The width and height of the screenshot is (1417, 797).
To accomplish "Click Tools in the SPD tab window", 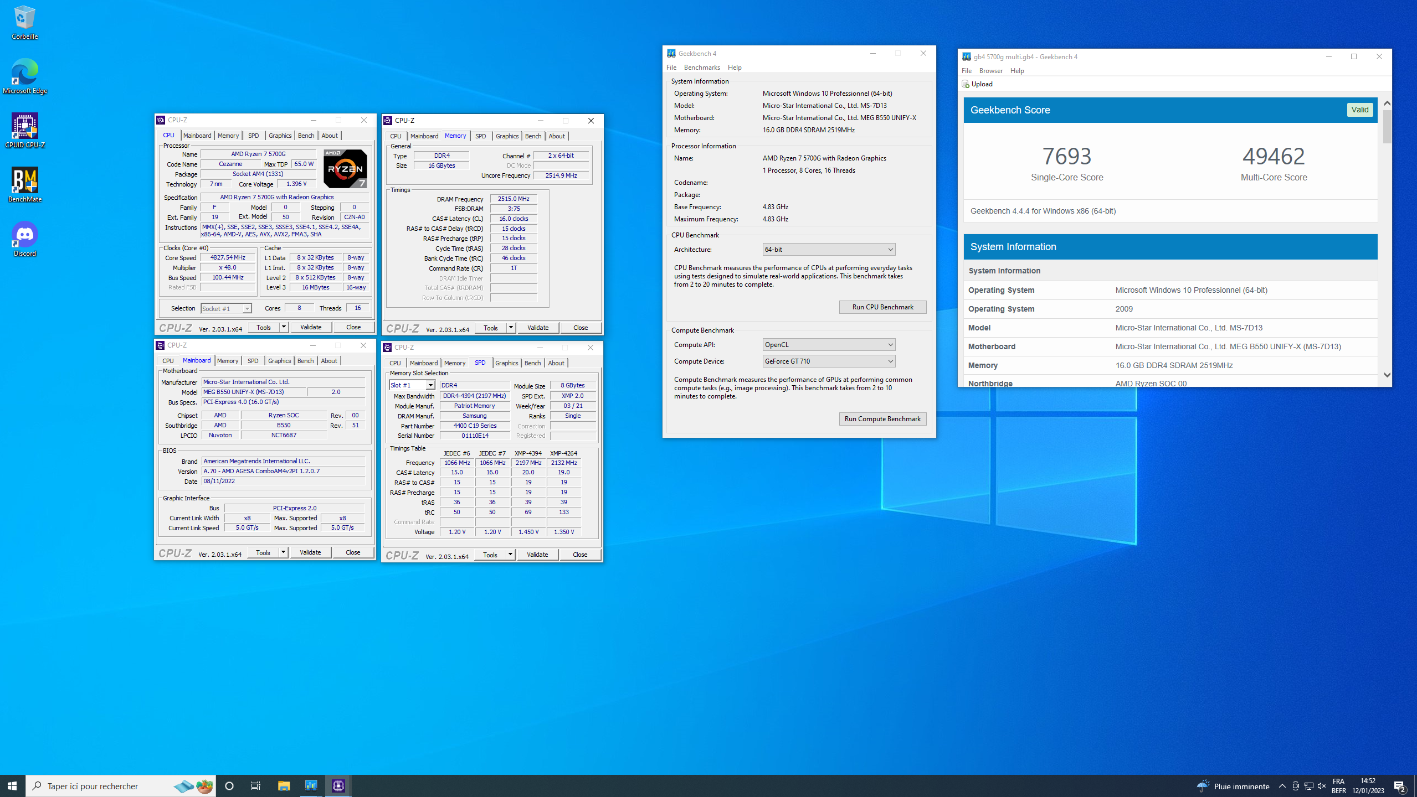I will pyautogui.click(x=490, y=555).
